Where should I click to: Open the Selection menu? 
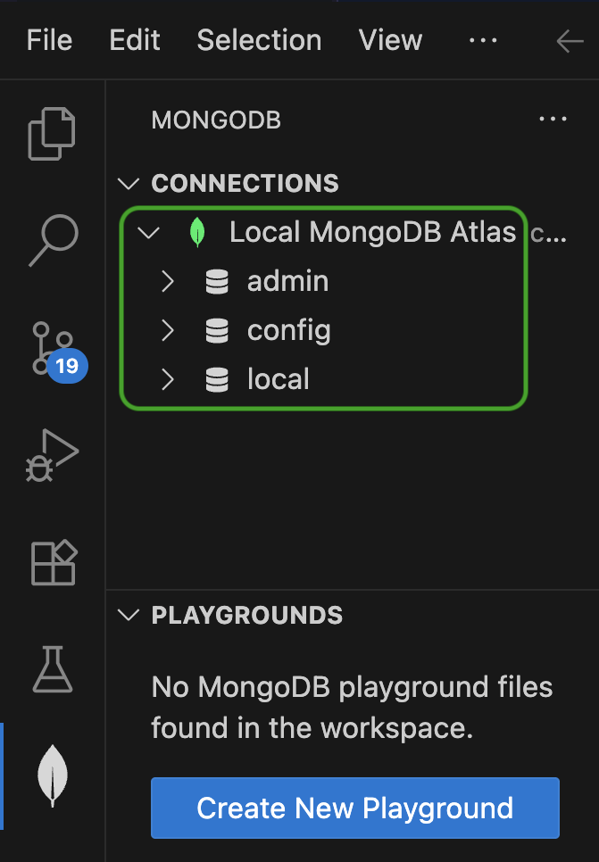click(x=259, y=40)
